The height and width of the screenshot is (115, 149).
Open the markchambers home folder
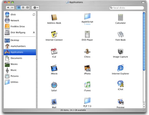point(20,46)
